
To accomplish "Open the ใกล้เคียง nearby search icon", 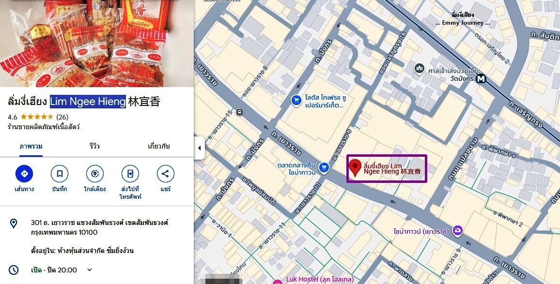I will pyautogui.click(x=95, y=174).
